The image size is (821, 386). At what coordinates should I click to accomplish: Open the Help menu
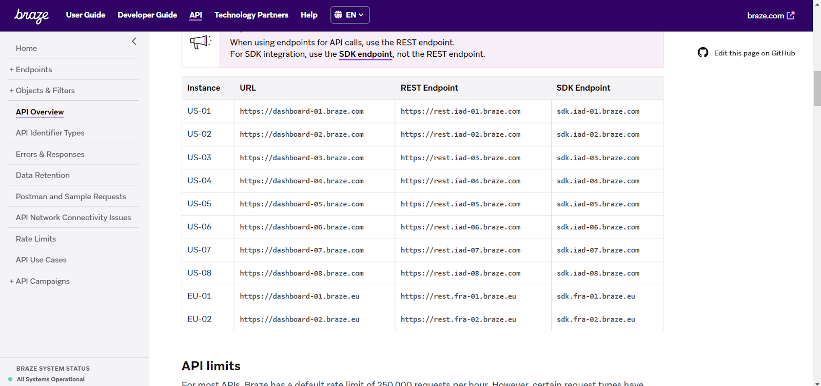coord(309,15)
